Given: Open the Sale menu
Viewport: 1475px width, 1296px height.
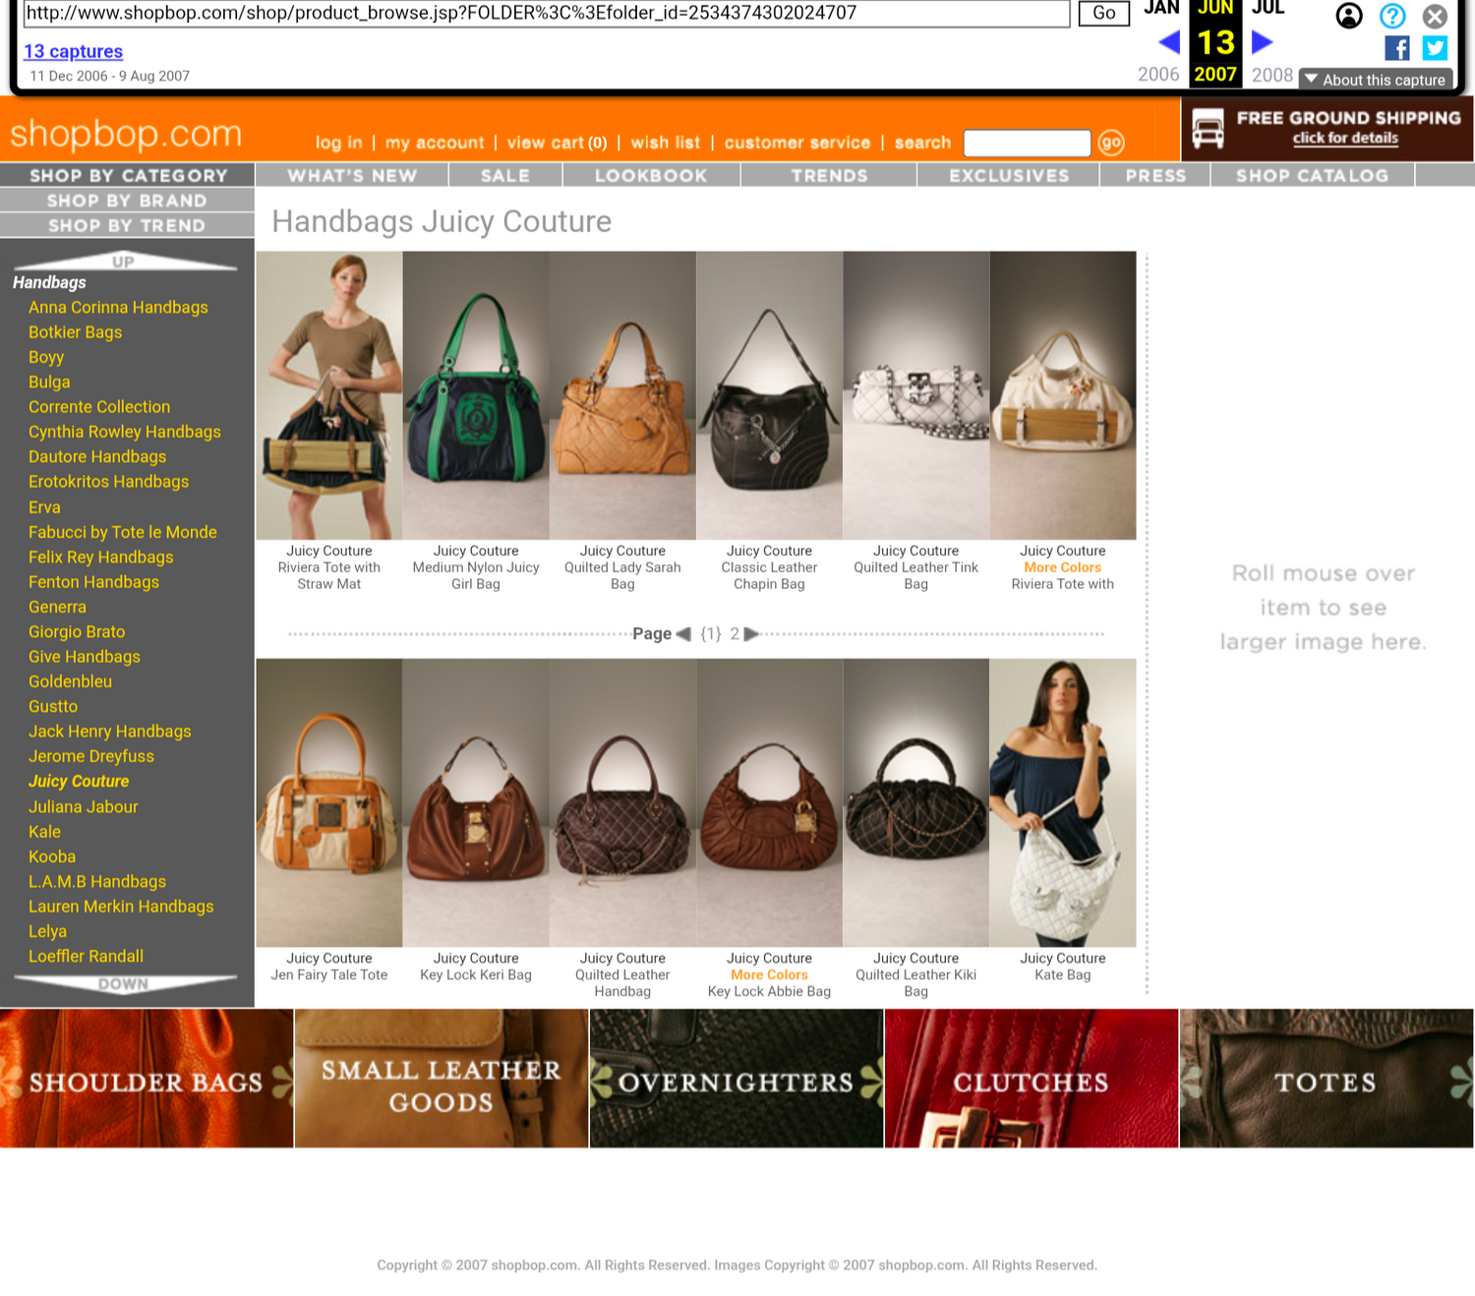Looking at the screenshot, I should tap(505, 175).
